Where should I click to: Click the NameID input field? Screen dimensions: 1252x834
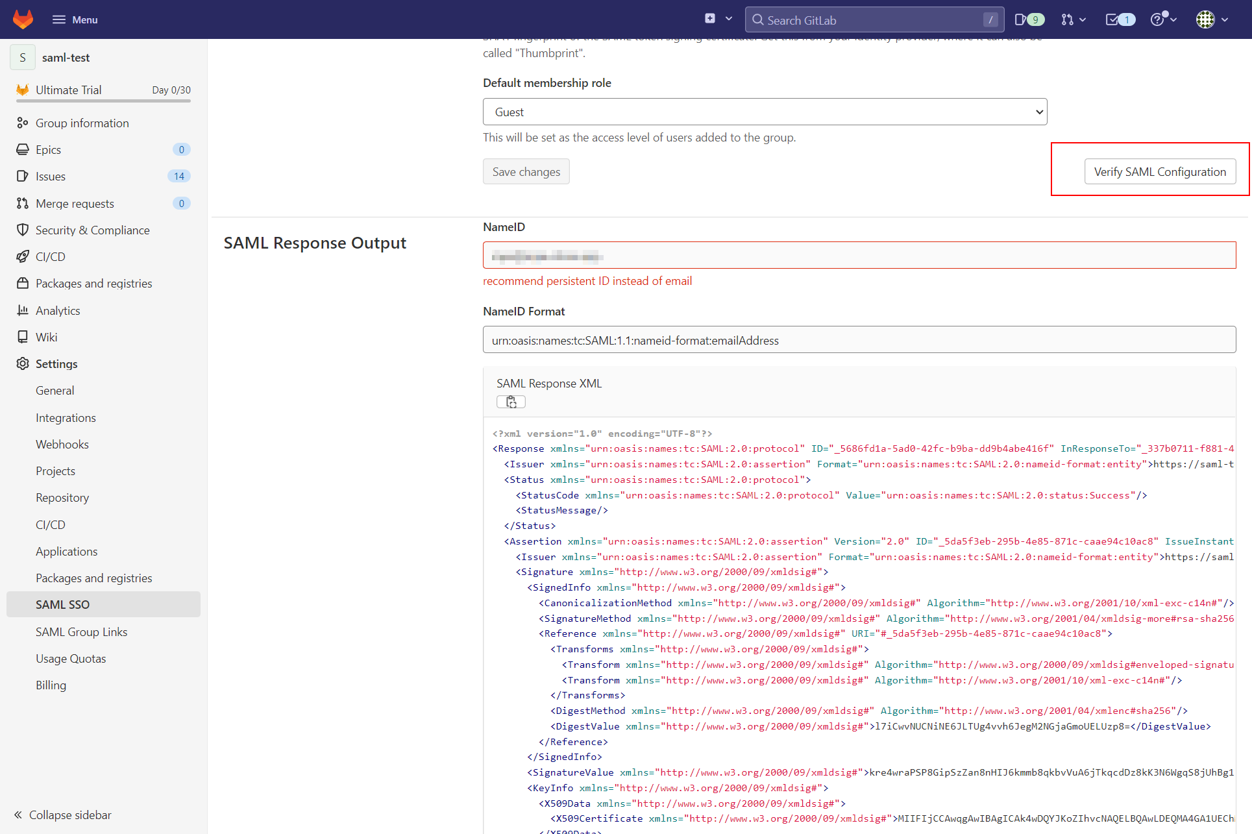click(857, 256)
